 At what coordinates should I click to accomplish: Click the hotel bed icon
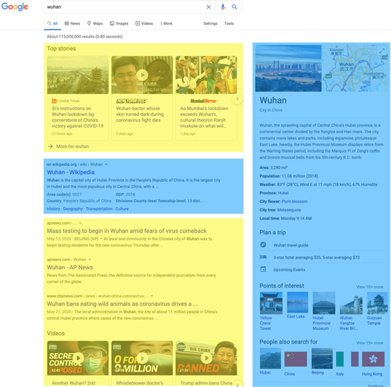(263, 257)
